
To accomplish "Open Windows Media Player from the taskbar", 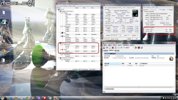I will coord(22,98).
